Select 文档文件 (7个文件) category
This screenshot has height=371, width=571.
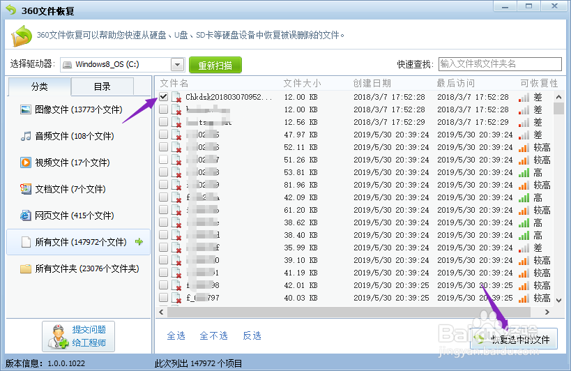point(78,189)
